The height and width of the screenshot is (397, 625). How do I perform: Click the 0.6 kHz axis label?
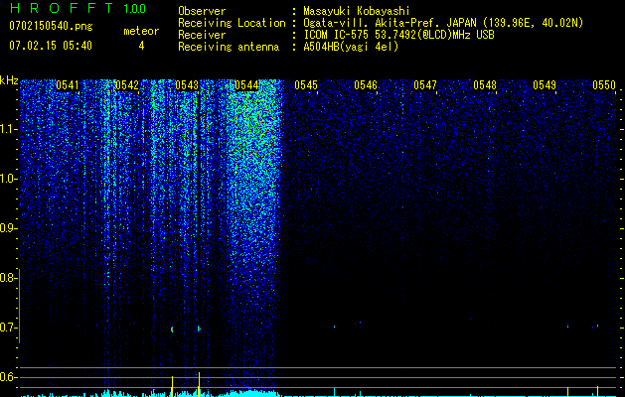point(9,377)
